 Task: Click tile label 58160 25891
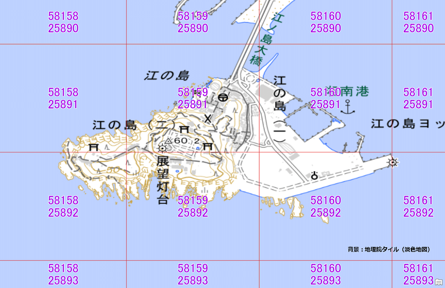click(x=326, y=98)
